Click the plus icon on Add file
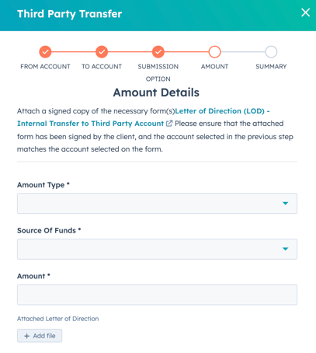Screen dimensions: 316x353 [x=26, y=336]
